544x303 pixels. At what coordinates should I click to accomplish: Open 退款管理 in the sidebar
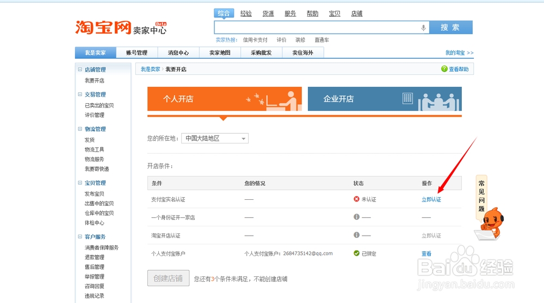click(94, 257)
